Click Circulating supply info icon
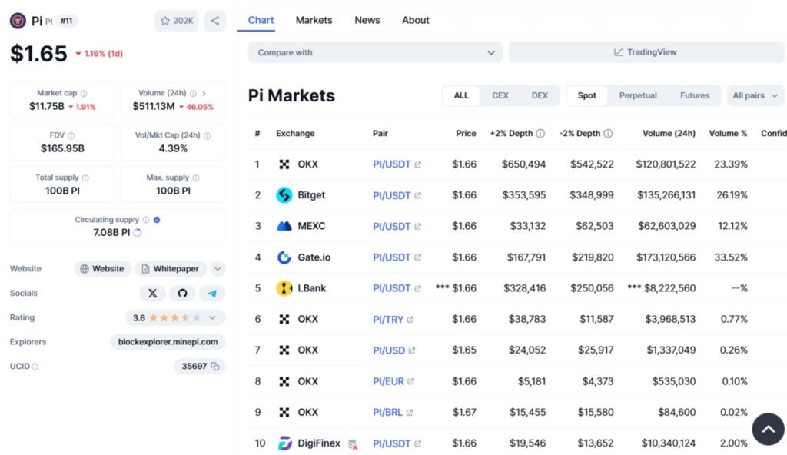This screenshot has width=787, height=455. click(x=146, y=220)
